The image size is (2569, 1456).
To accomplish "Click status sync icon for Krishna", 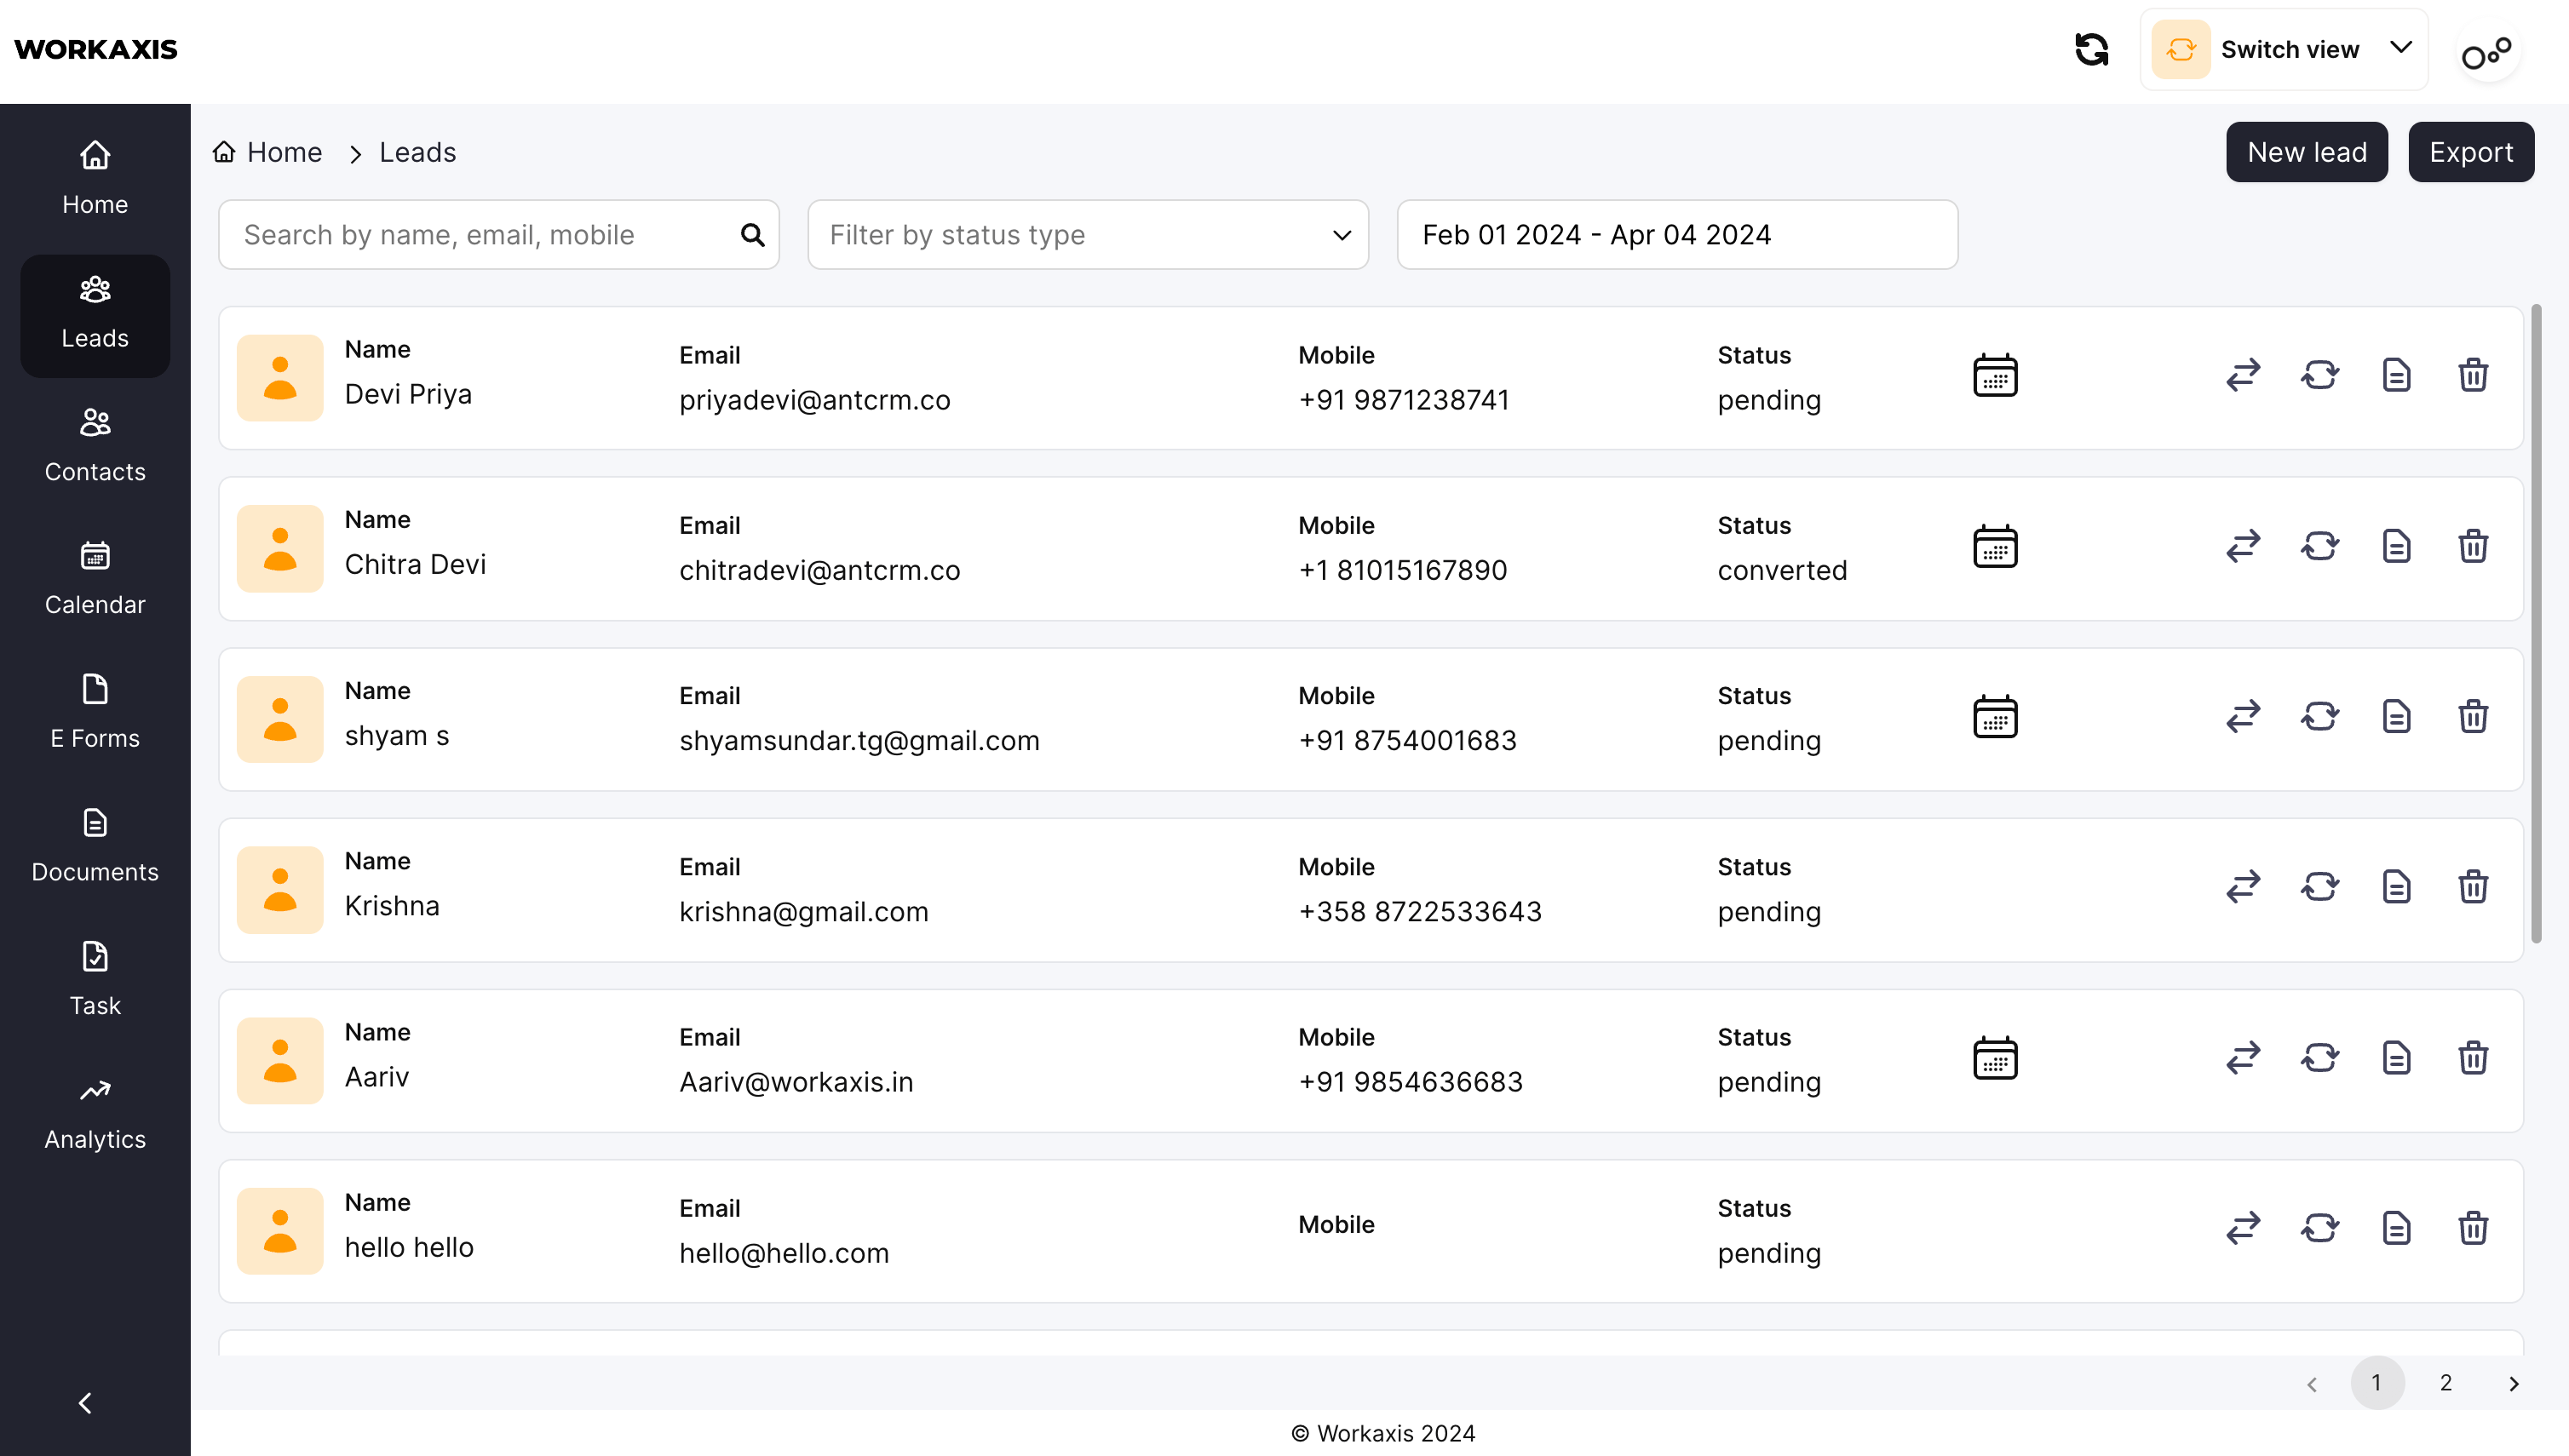I will click(x=2320, y=887).
